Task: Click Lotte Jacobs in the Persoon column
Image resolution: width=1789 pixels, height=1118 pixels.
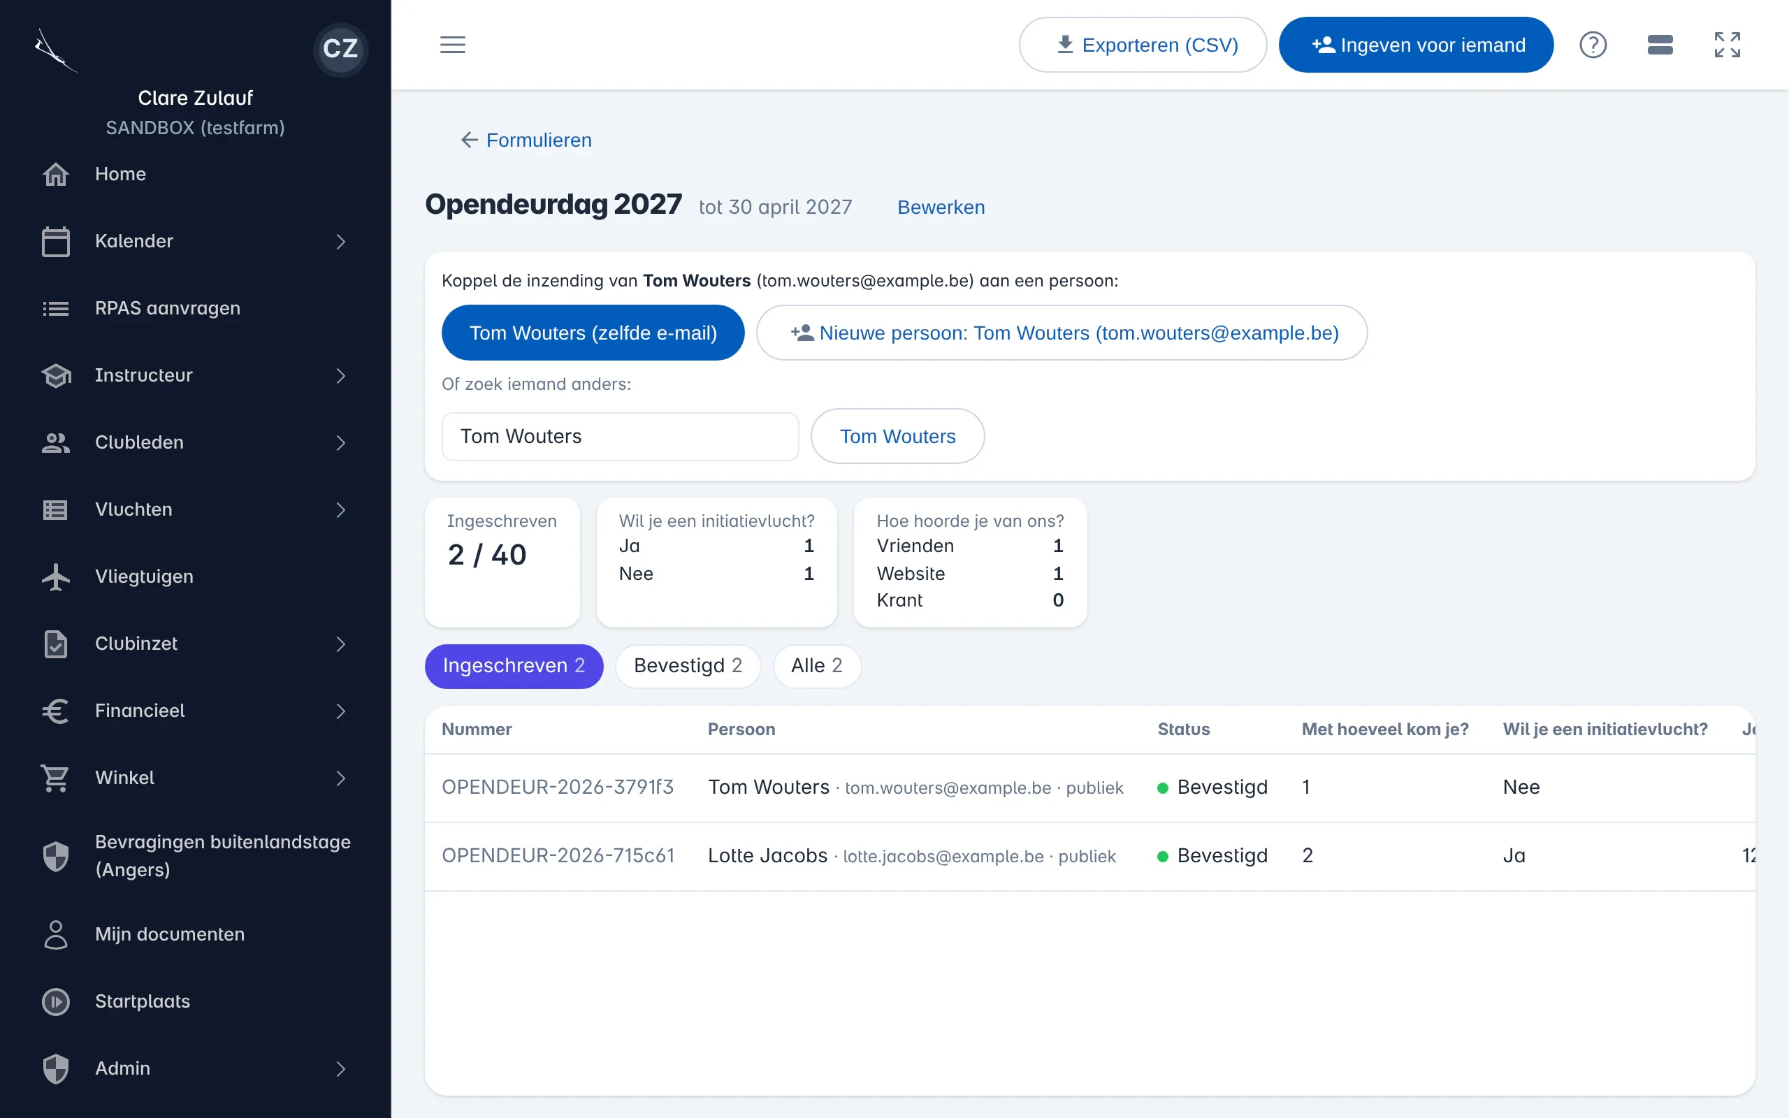Action: pyautogui.click(x=767, y=856)
